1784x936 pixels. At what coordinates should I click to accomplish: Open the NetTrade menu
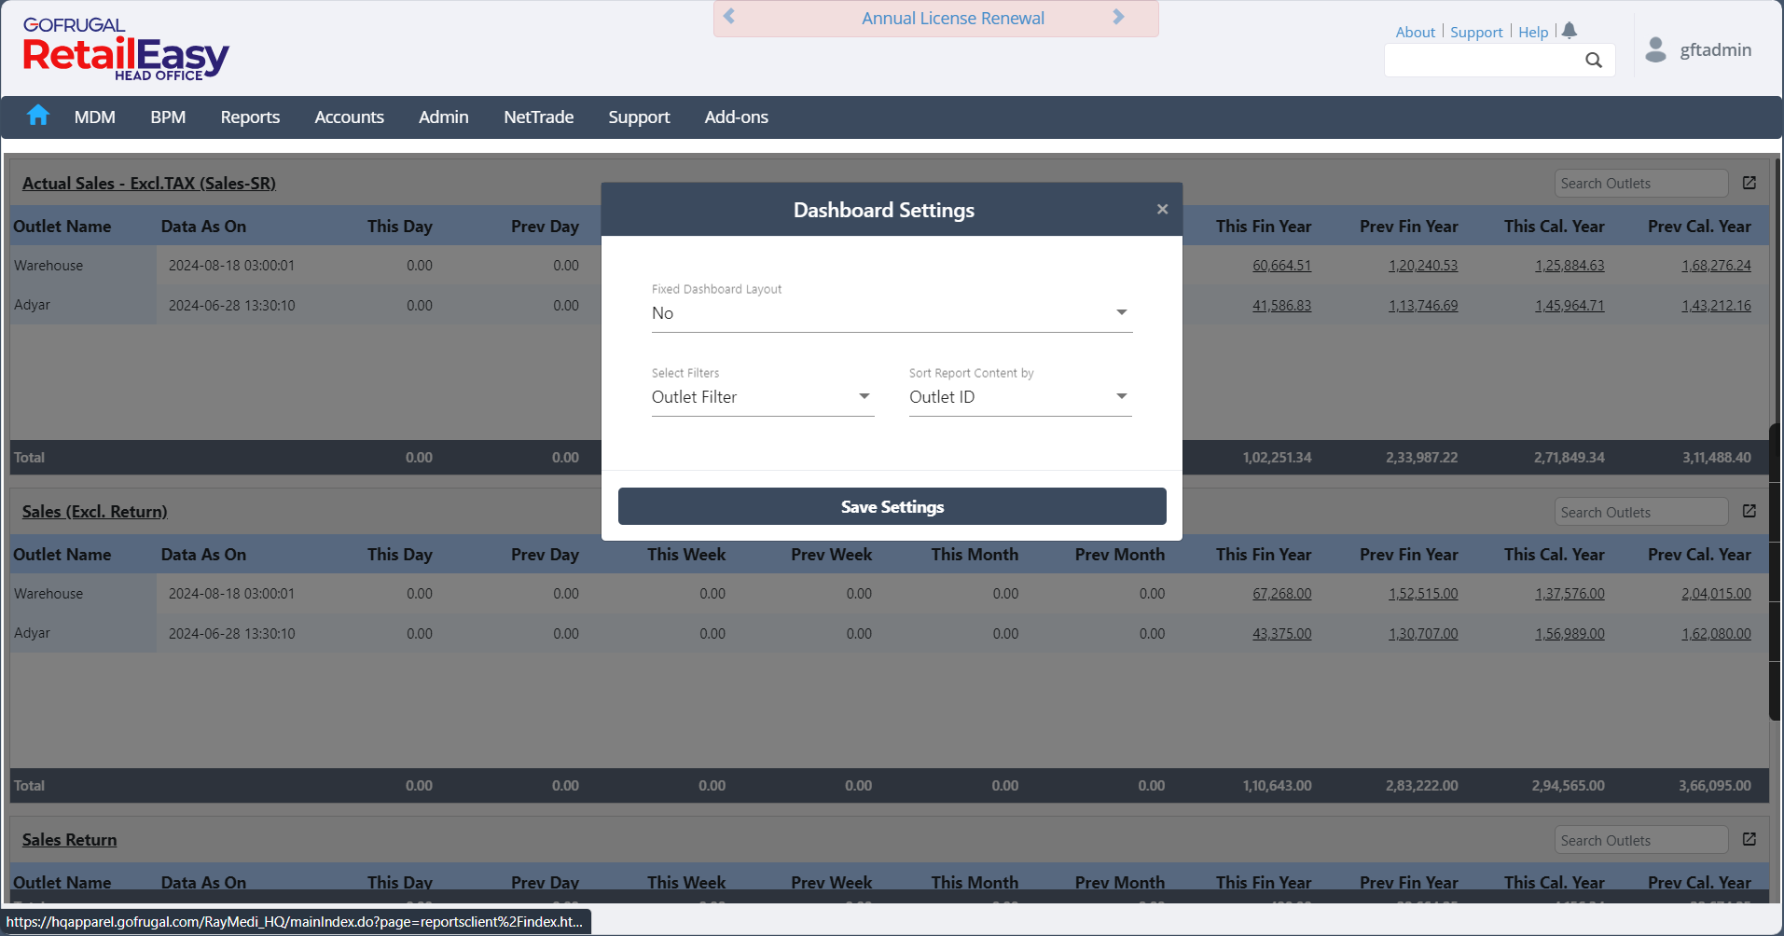coord(539,117)
